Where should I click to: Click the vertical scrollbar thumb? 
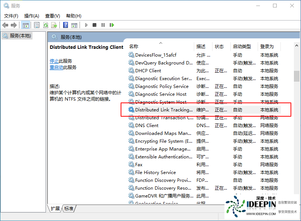point(297,76)
